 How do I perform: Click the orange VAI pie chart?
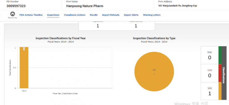154,72
